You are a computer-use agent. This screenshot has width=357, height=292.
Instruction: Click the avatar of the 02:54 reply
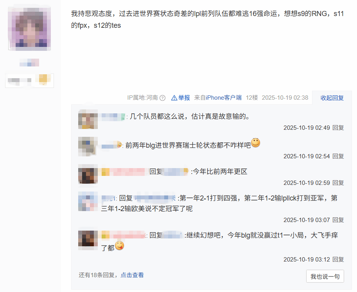pos(88,146)
